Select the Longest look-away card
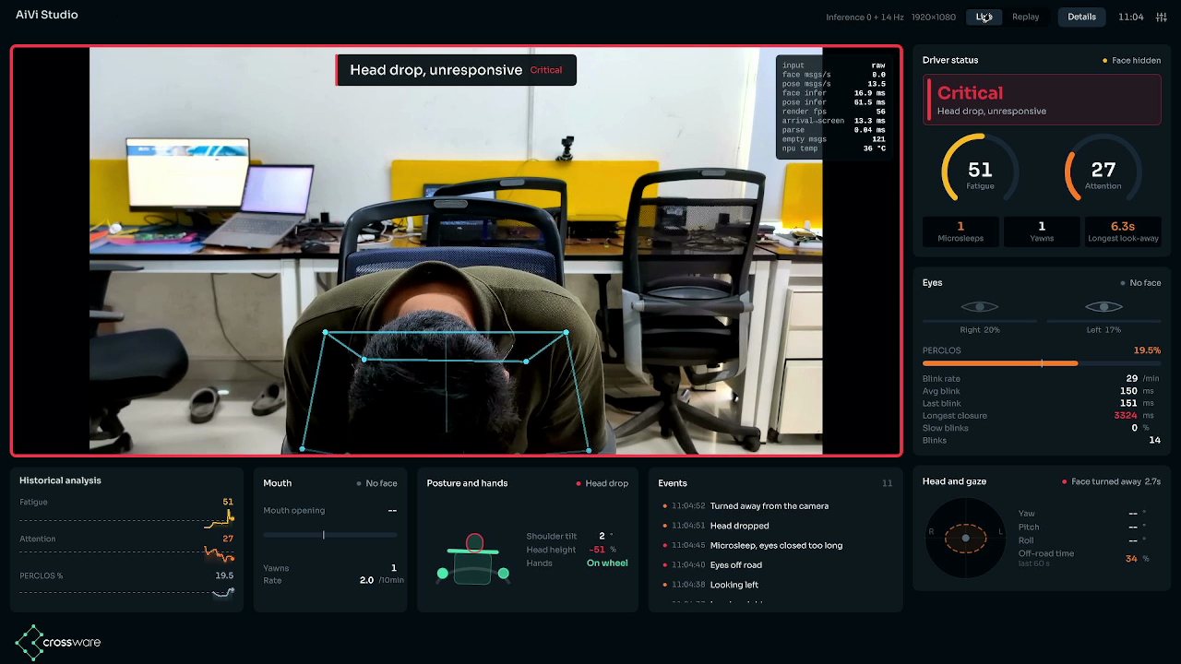The height and width of the screenshot is (664, 1181). click(1122, 231)
